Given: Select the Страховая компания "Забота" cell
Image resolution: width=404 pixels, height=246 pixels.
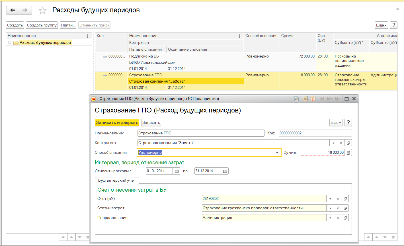Looking at the screenshot, I should click(x=186, y=81).
